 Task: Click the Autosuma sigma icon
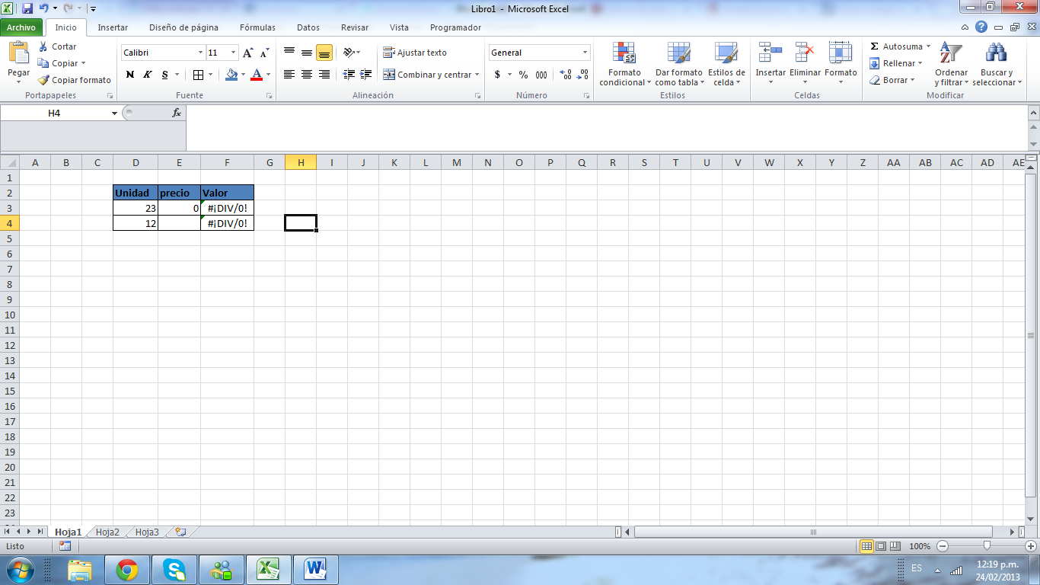pos(874,46)
